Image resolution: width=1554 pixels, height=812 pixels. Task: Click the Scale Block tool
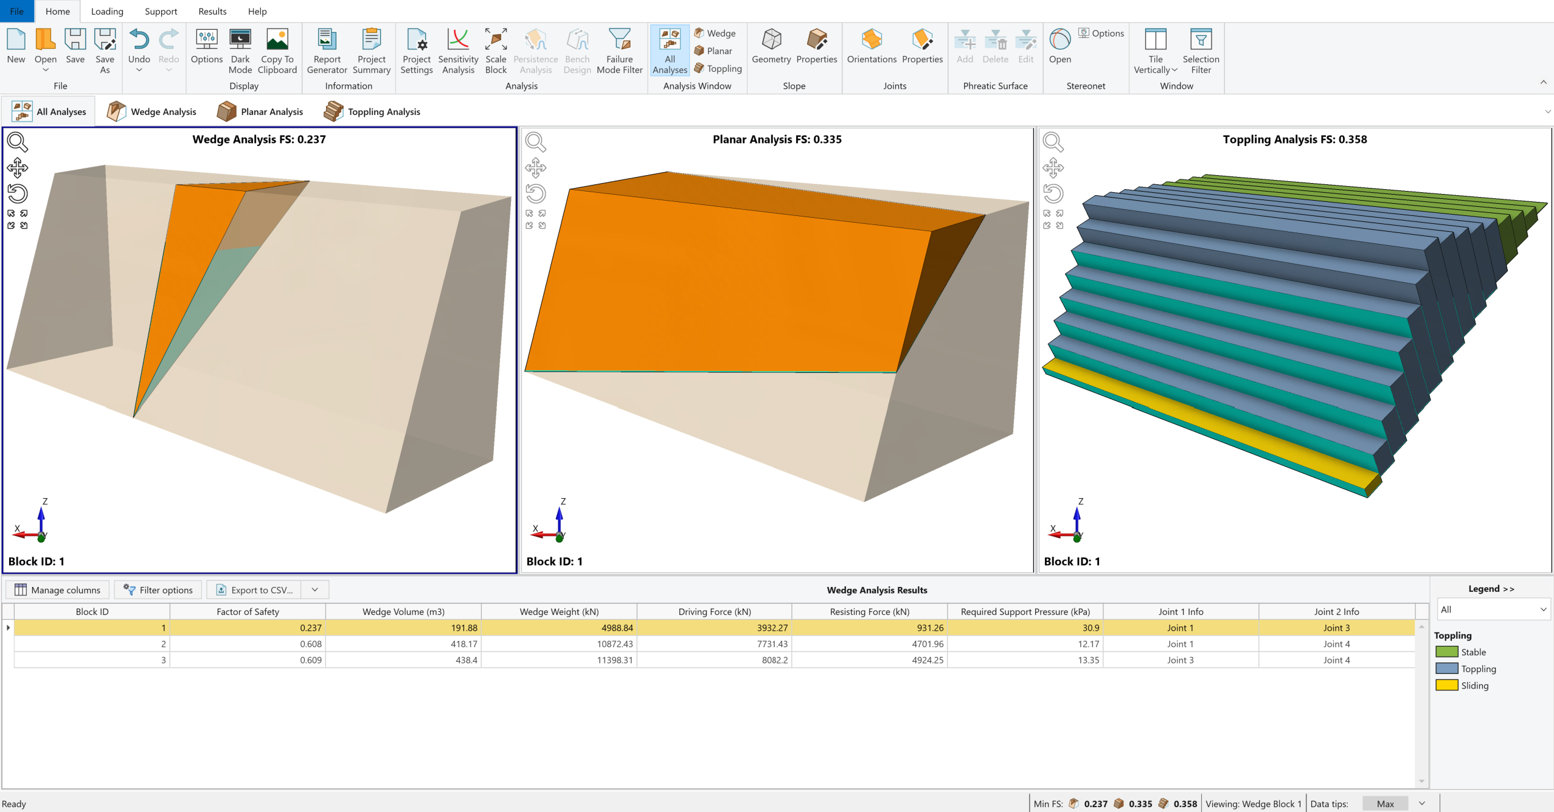pos(496,50)
